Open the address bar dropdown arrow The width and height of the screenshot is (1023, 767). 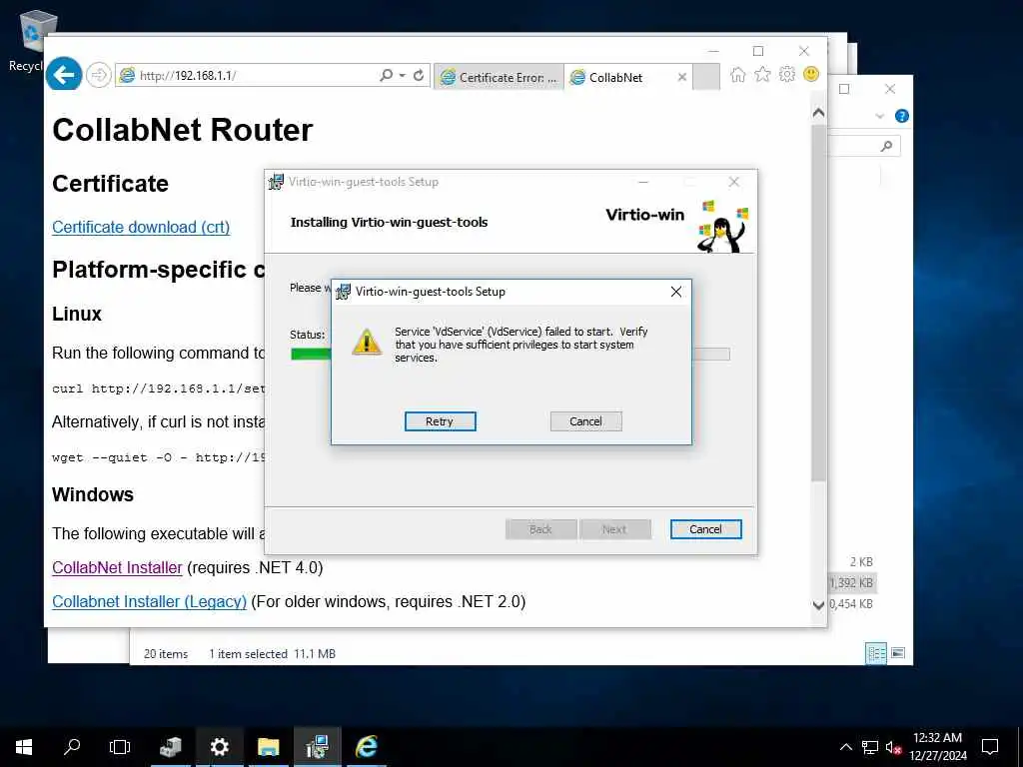402,75
